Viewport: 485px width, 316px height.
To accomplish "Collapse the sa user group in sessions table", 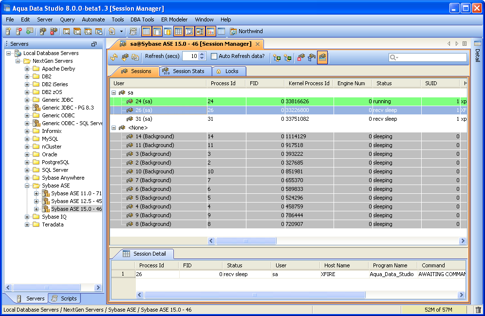I will 114,93.
